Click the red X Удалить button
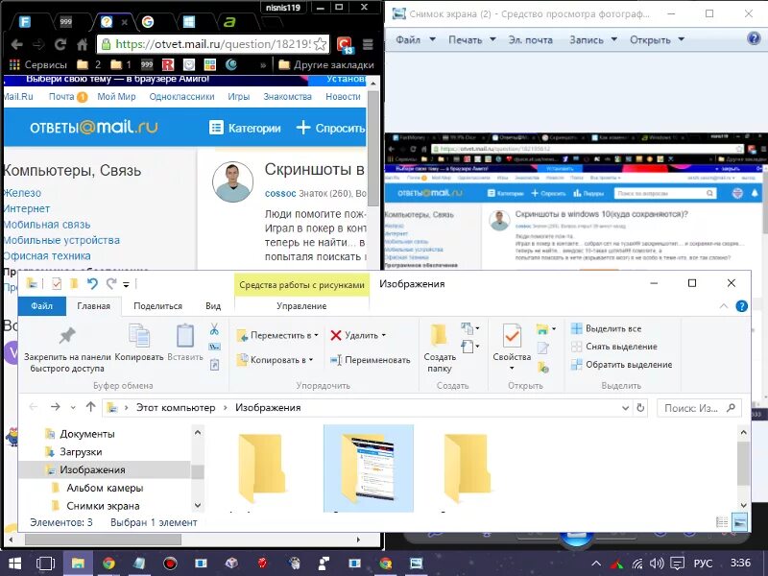Image resolution: width=768 pixels, height=576 pixels. 357,335
